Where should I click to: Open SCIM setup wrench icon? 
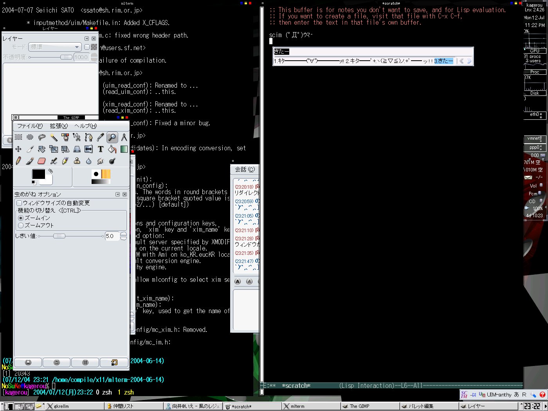[x=533, y=395]
